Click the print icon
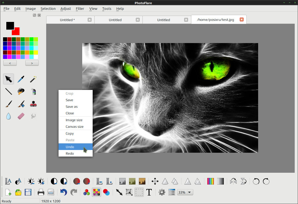 coord(41,192)
